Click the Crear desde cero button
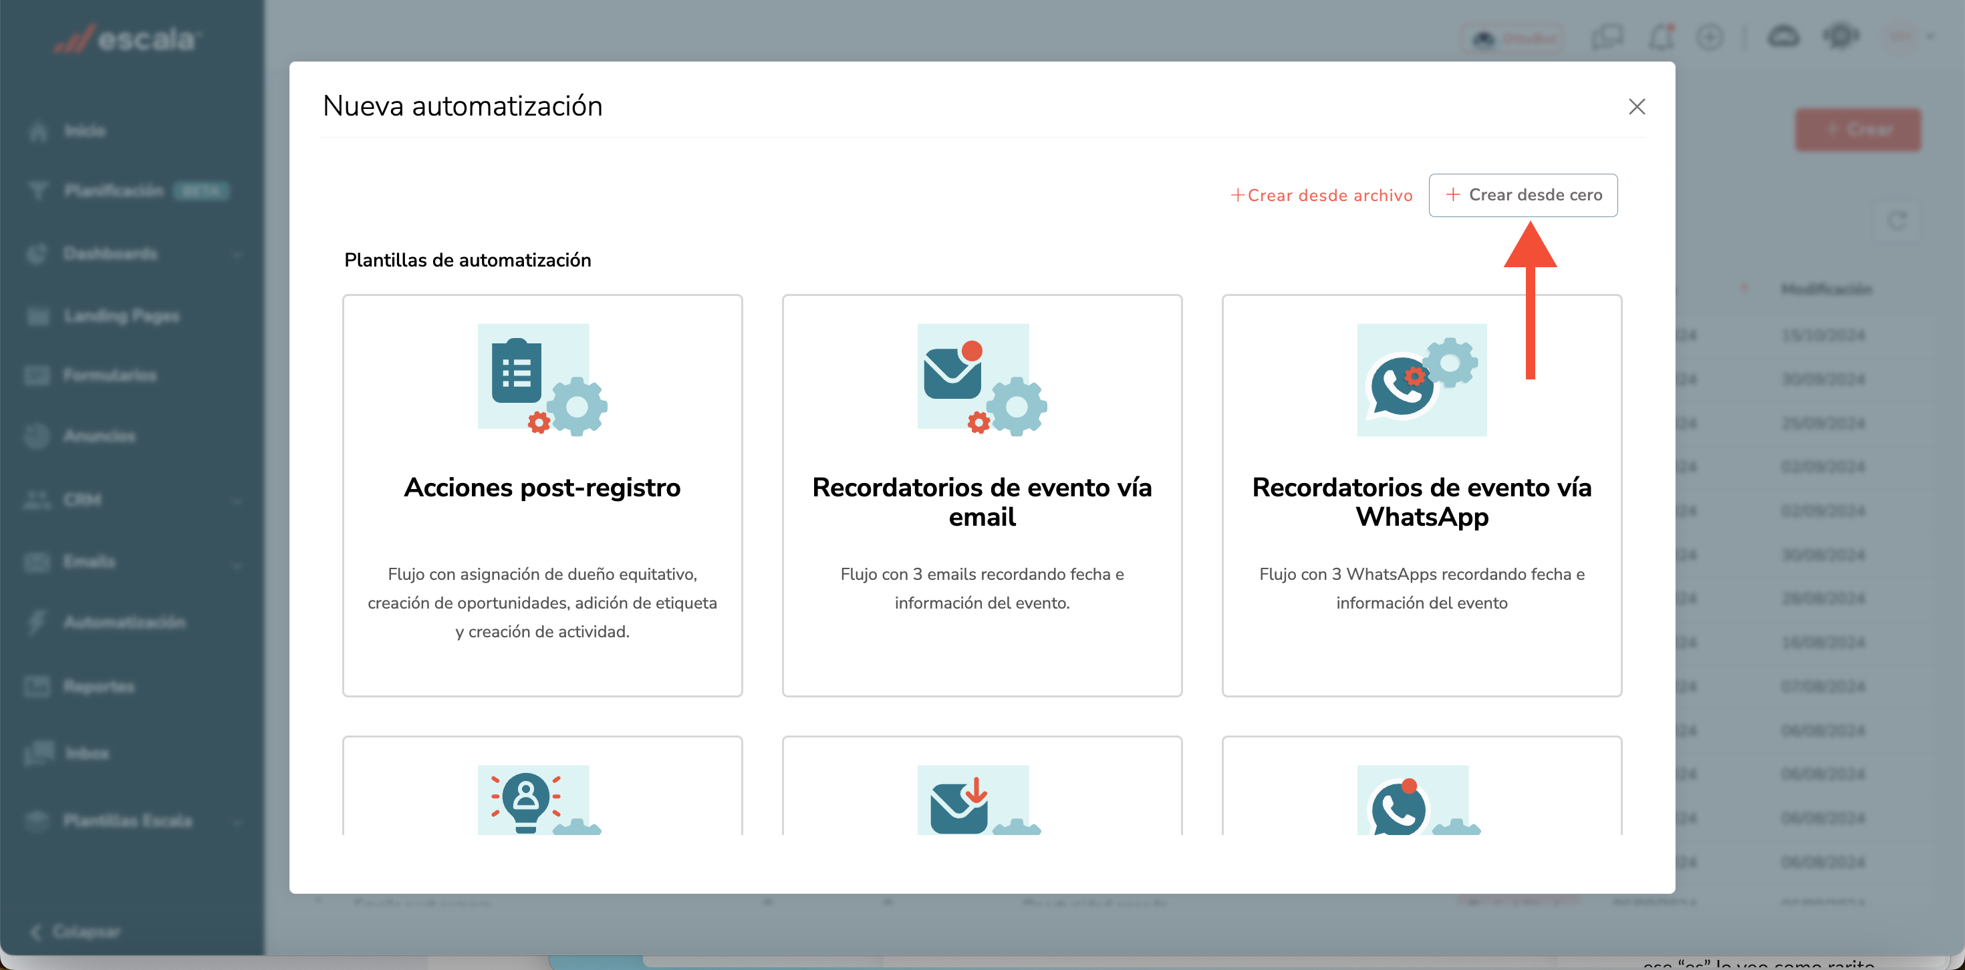 pos(1523,195)
